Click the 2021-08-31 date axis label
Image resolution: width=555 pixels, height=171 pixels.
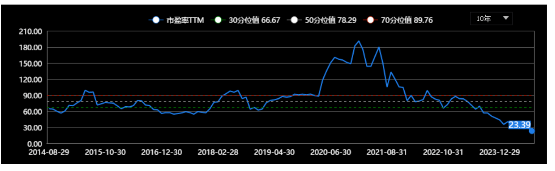click(x=387, y=152)
